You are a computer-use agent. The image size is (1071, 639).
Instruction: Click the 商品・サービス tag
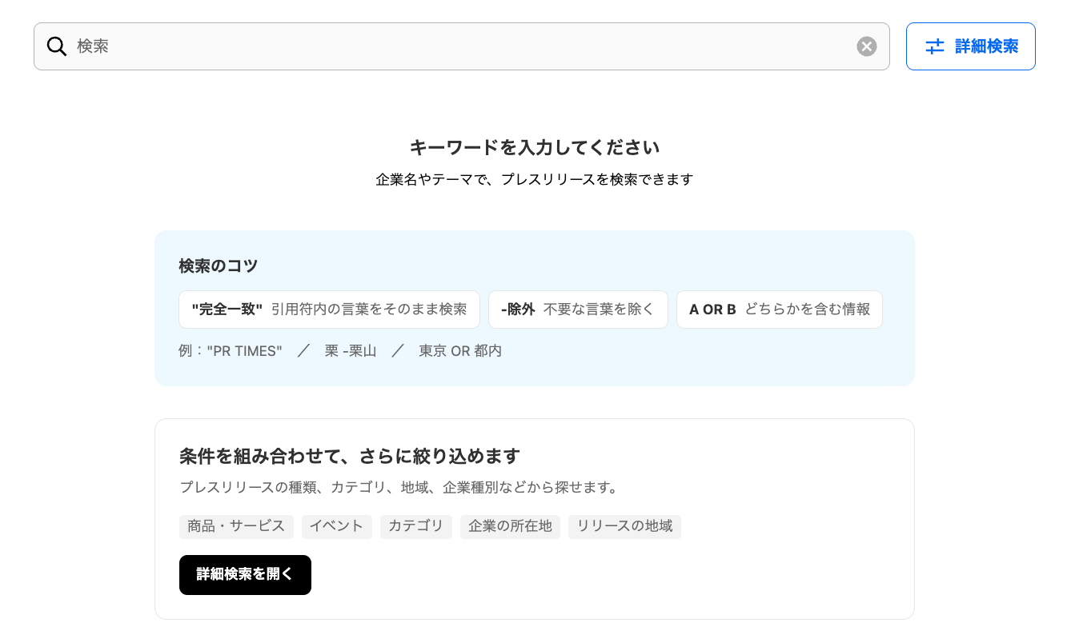pyautogui.click(x=236, y=526)
